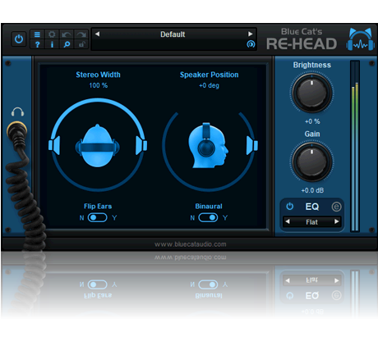Open the main menu hamburger icon

click(37, 34)
